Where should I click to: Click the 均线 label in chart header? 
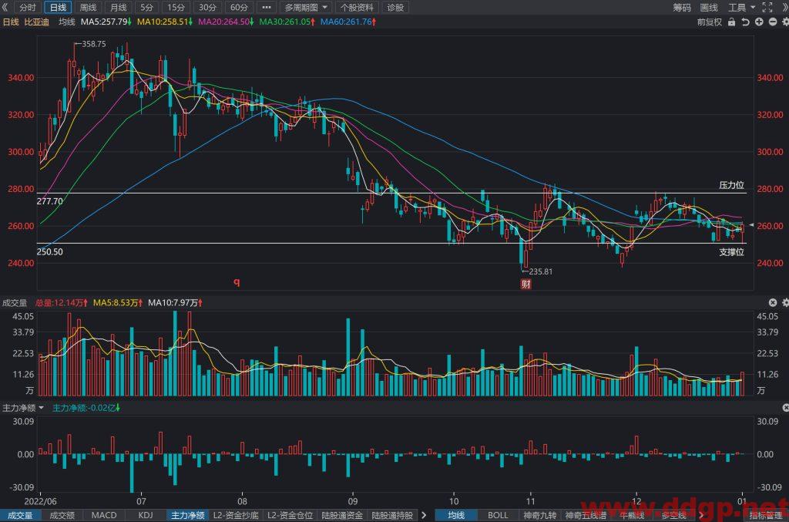click(x=66, y=22)
